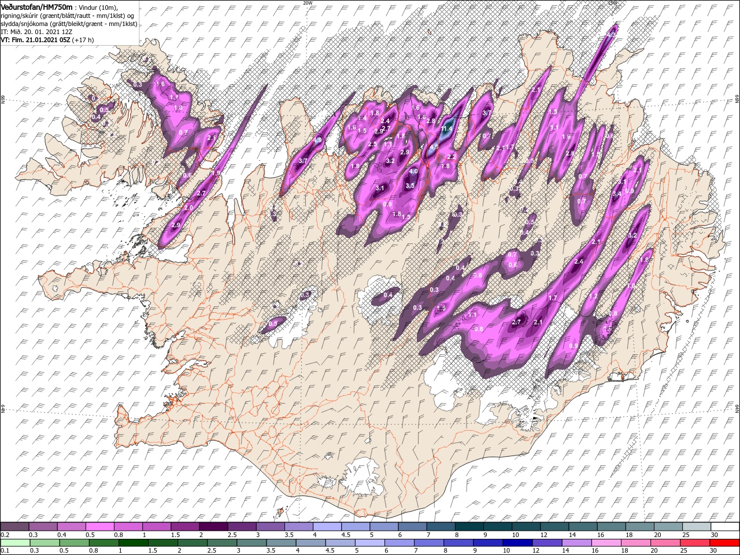The image size is (740, 555).
Task: Pick the top-row legend swatch labeled 3
Action: (x=270, y=526)
